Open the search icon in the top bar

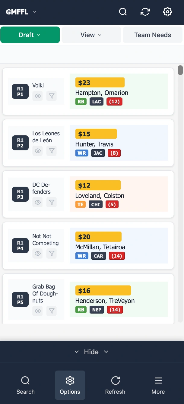tap(123, 12)
